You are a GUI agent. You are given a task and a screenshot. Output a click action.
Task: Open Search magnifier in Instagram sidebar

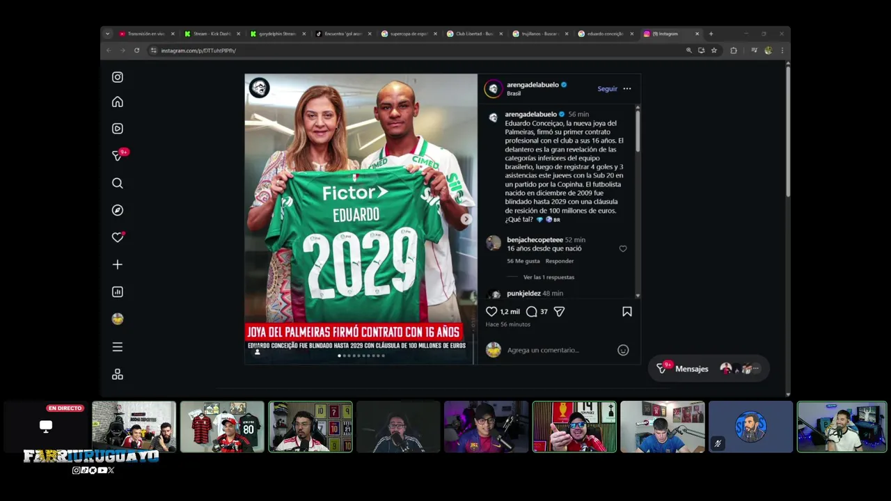coord(118,183)
